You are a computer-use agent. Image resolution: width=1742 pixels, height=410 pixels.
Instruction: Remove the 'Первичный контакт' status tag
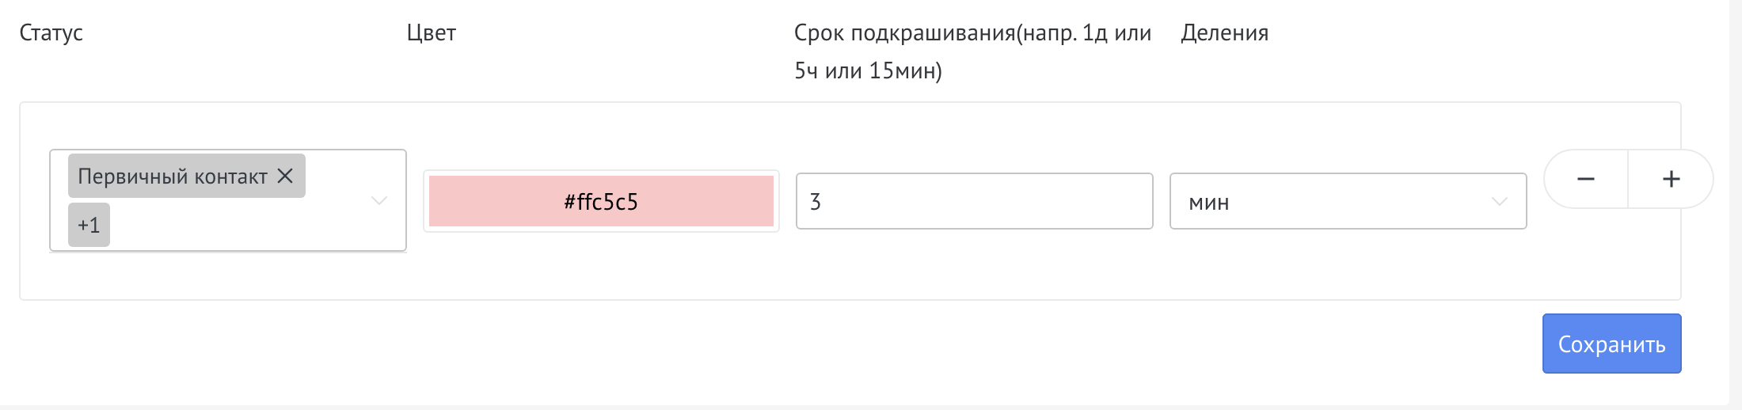pyautogui.click(x=285, y=176)
